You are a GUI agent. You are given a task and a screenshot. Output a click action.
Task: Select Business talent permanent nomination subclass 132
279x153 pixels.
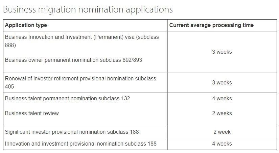tap(67, 99)
